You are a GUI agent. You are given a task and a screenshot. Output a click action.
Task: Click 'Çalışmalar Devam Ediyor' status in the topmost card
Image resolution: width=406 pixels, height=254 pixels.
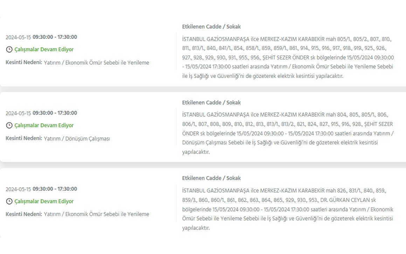(x=44, y=50)
